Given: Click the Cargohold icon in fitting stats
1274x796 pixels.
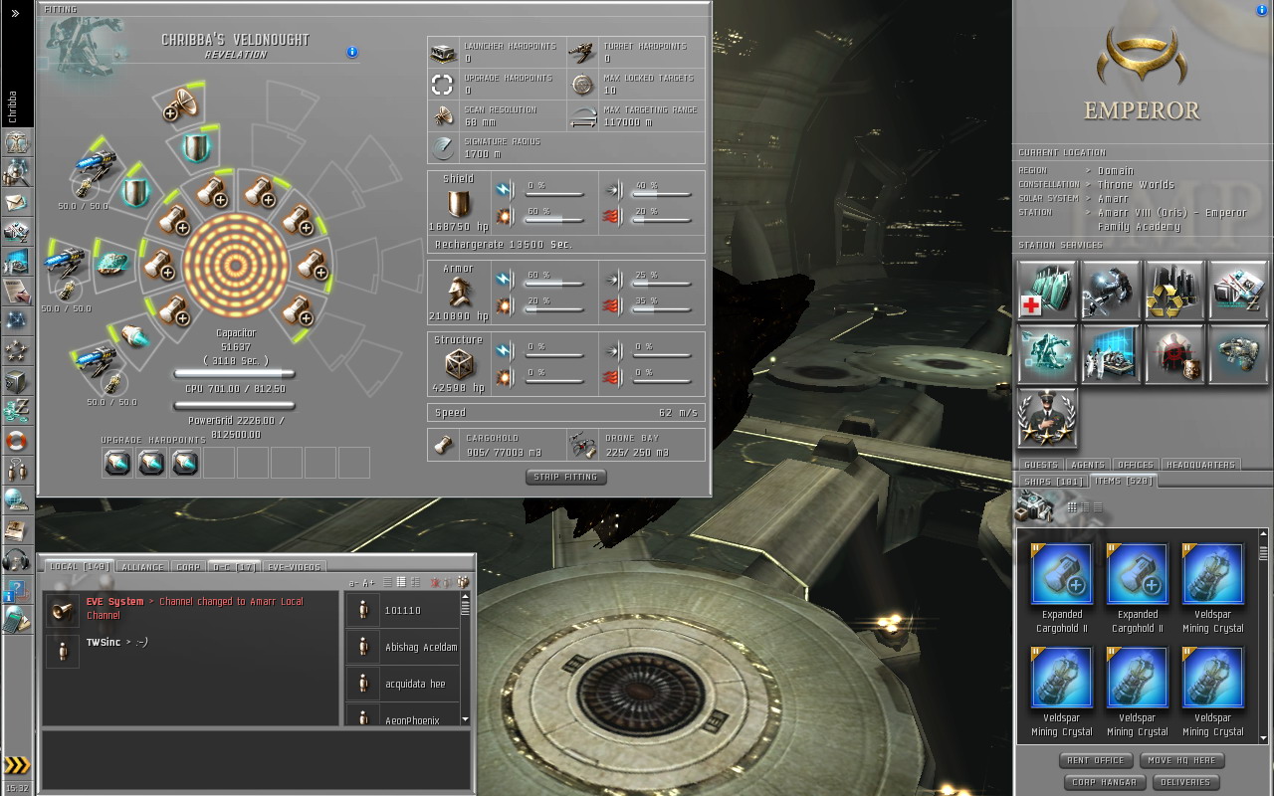Looking at the screenshot, I should pos(443,445).
